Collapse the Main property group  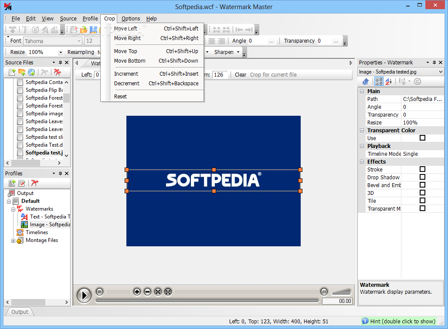click(362, 91)
